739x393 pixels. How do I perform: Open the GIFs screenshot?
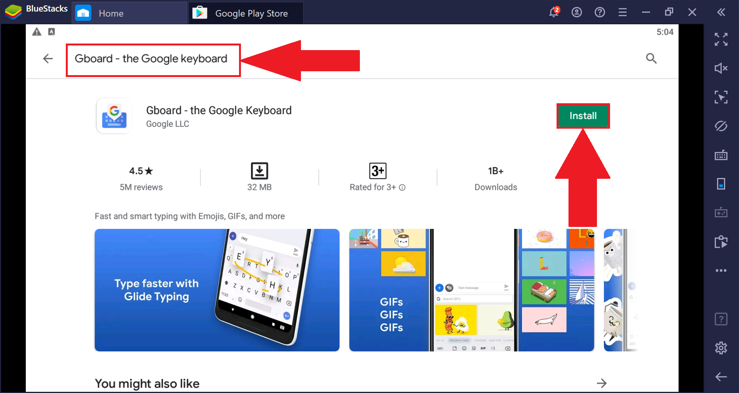point(471,290)
